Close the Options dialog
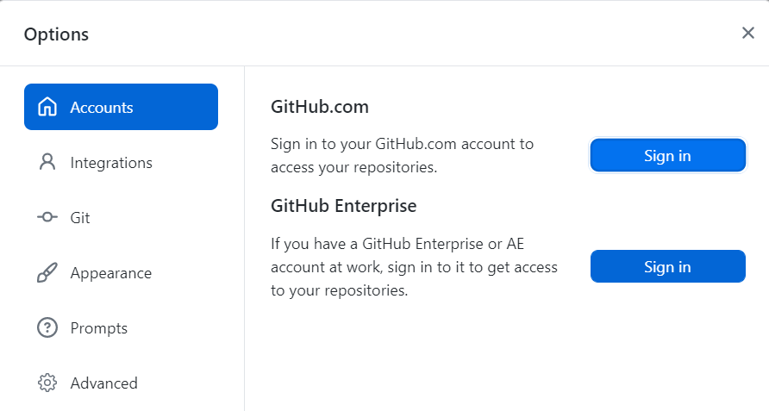 (747, 33)
